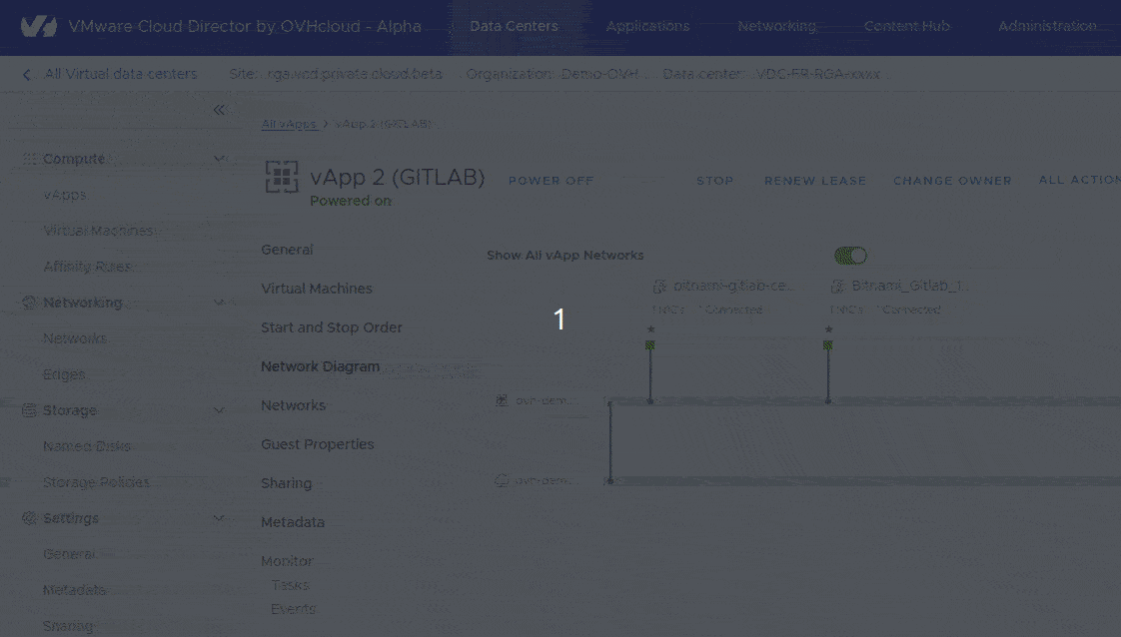This screenshot has height=637, width=1121.
Task: Click the star marker above Bitnami_Gitlab_1
Action: [x=827, y=327]
